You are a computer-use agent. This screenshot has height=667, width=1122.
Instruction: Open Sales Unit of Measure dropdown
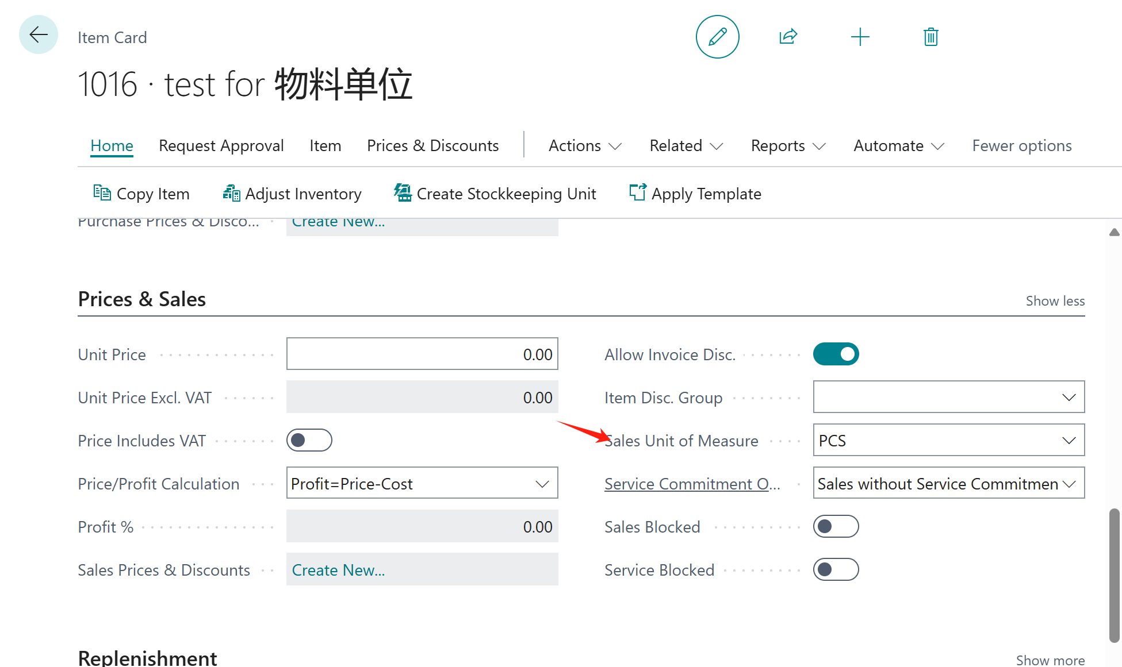1069,440
